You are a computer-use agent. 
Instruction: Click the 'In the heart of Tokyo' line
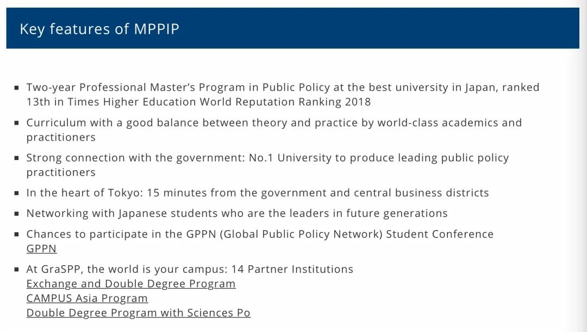258,193
